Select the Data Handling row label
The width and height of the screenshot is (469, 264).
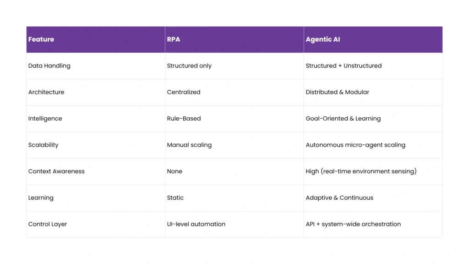click(49, 66)
